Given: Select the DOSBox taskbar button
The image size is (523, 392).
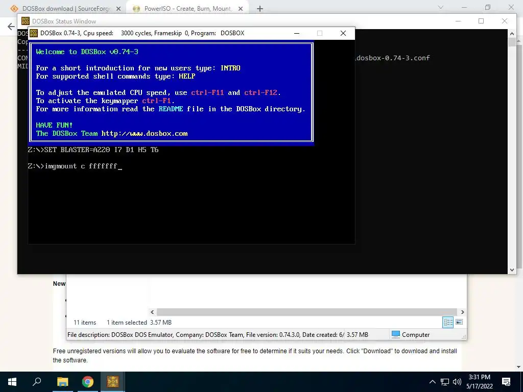Looking at the screenshot, I should 113,382.
